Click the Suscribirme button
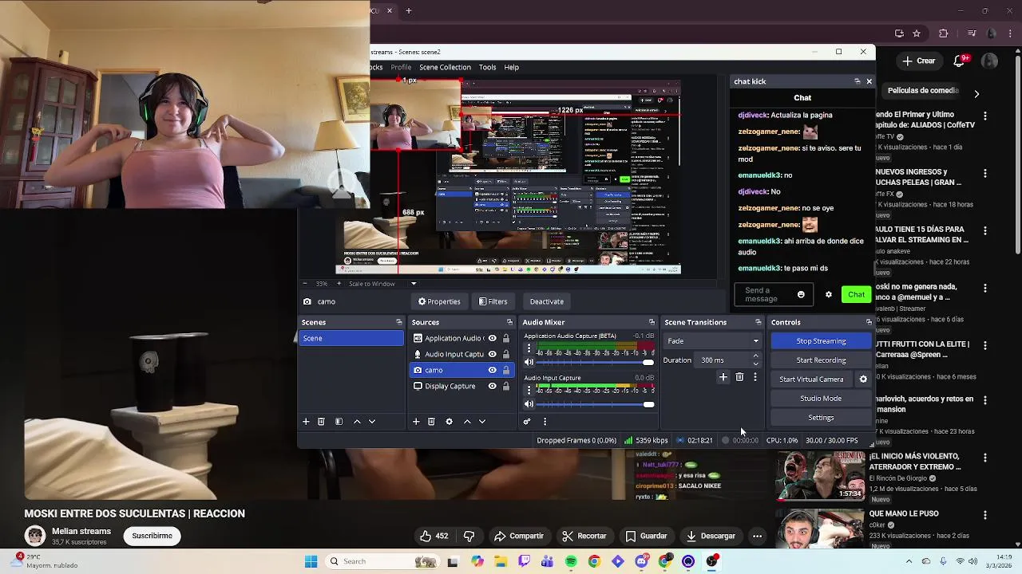1022x574 pixels. click(x=152, y=536)
